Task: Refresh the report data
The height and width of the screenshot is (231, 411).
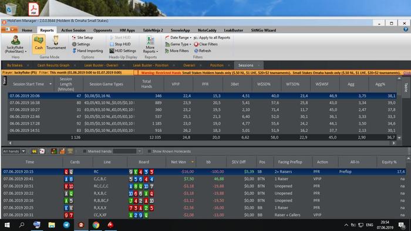Action: [203, 51]
